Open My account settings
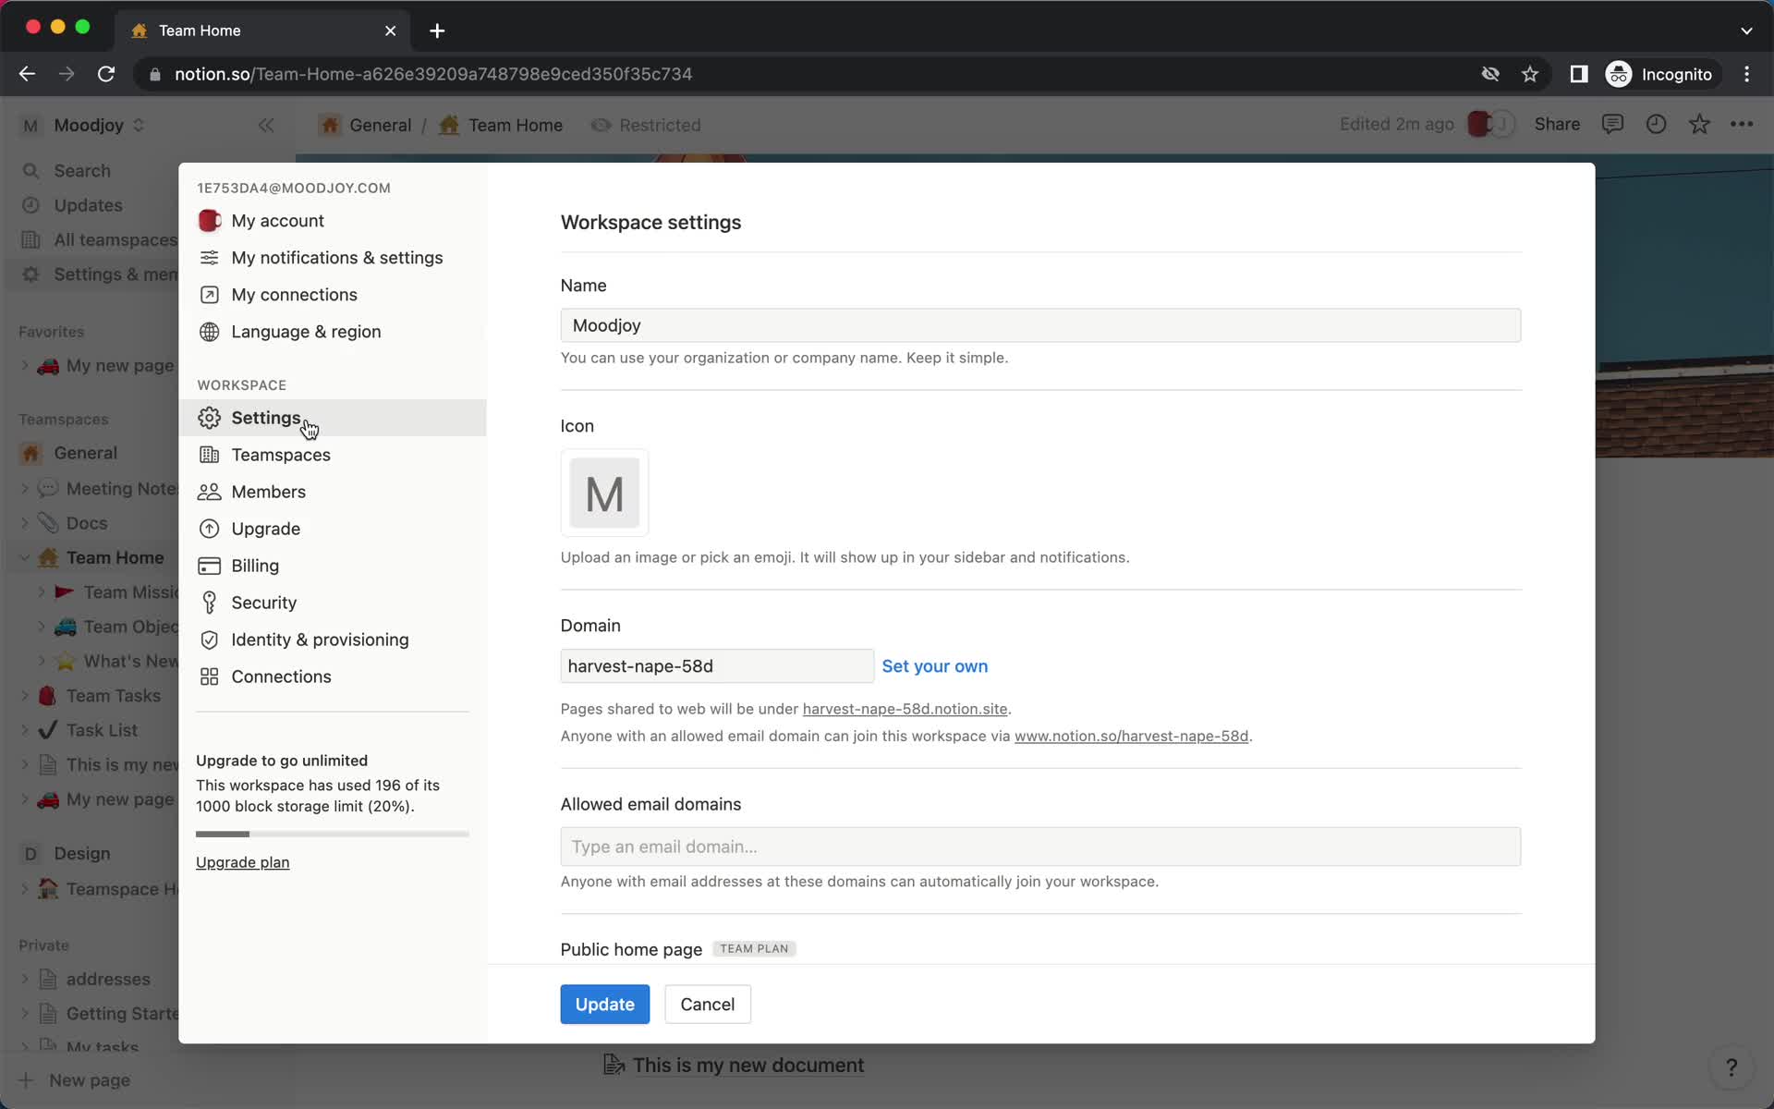Screen dimensions: 1774x1109 [332, 221]
